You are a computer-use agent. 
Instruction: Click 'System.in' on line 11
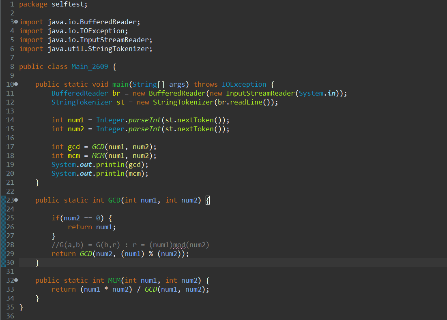[317, 93]
